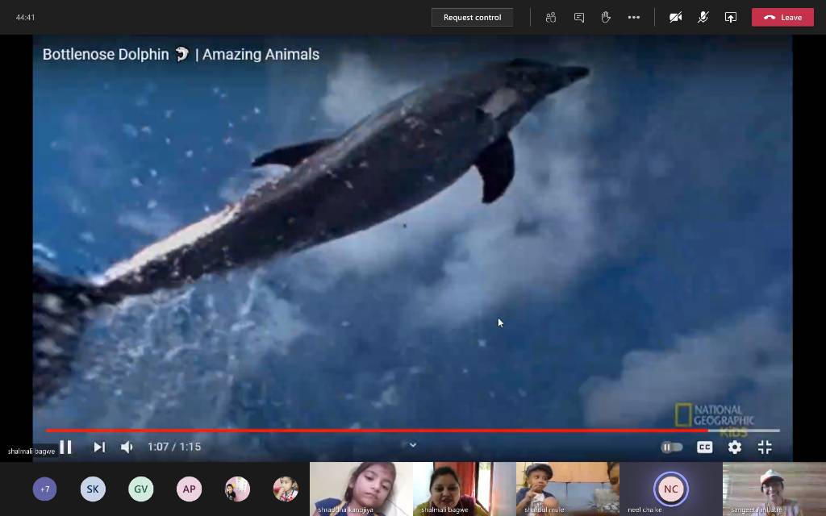Open the meeting chat conversation icon
Viewport: 826px width, 516px height.
pos(579,18)
